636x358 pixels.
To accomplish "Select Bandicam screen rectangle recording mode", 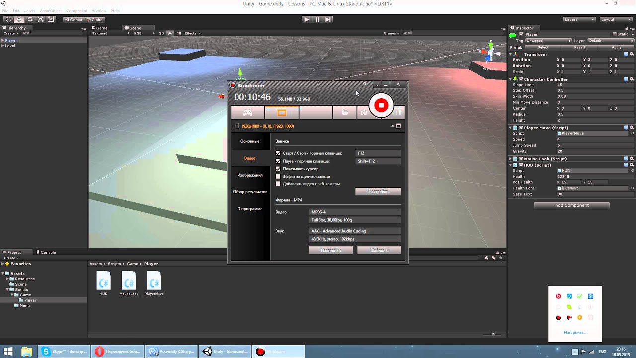I will [x=282, y=113].
